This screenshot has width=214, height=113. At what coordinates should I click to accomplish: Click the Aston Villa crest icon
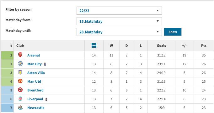click(20, 72)
